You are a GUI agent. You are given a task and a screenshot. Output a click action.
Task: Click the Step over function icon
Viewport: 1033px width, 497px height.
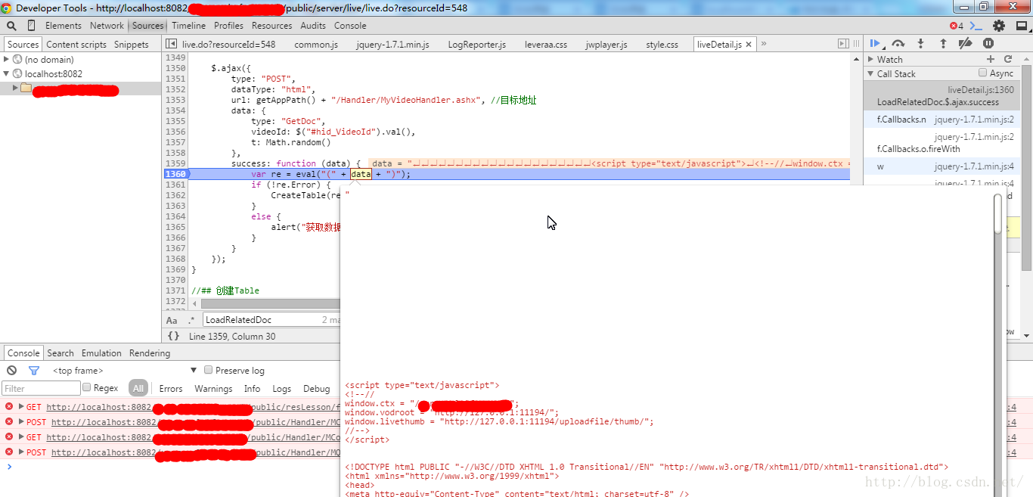coord(898,44)
